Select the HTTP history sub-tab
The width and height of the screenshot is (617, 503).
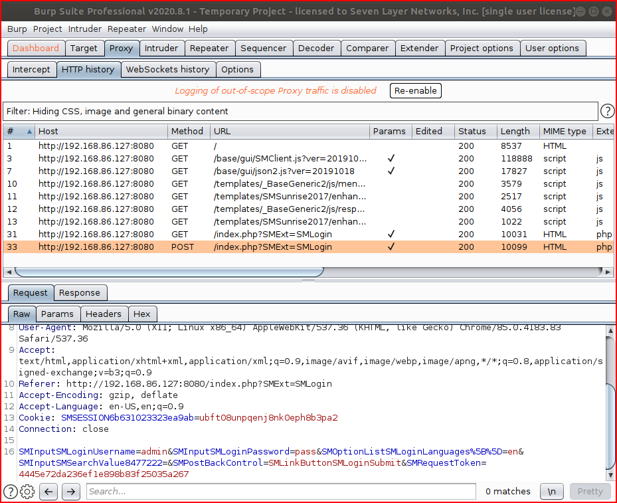pos(88,70)
